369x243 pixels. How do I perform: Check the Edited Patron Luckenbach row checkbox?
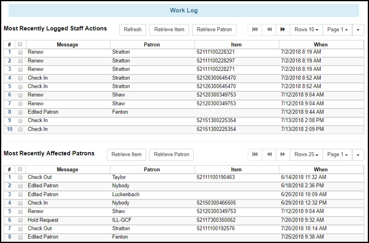[x=20, y=195]
